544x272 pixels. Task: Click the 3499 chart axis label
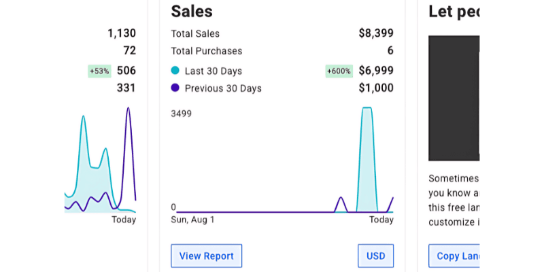coord(181,114)
